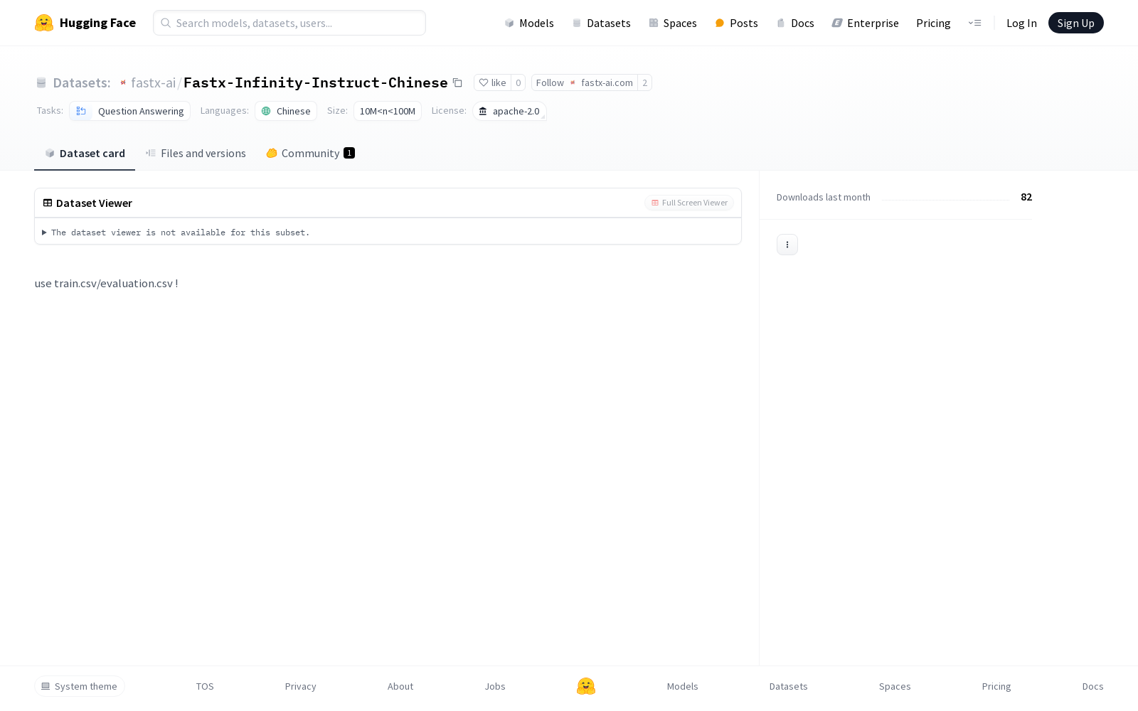Open the follower count showing 2
The image size is (1138, 711).
pos(644,82)
